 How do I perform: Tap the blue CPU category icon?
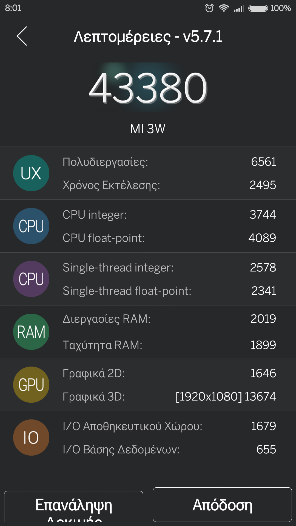[31, 226]
